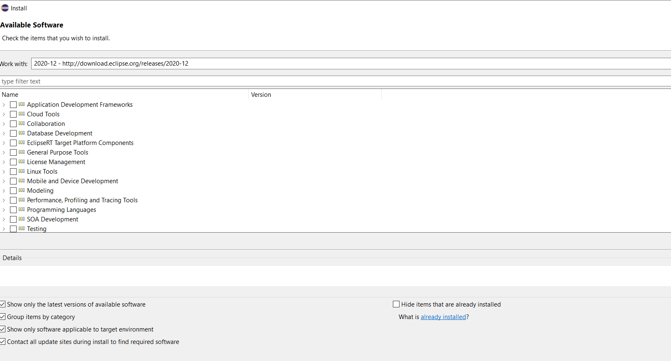Sort by the Version column header

tap(315, 95)
